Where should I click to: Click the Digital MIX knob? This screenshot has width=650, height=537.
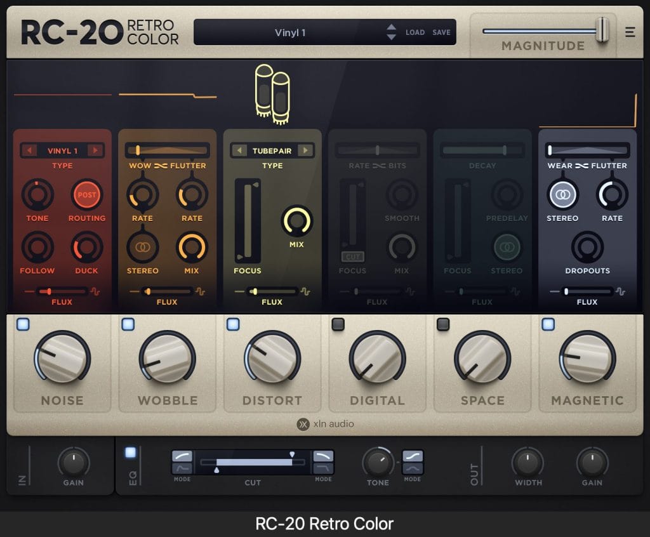click(402, 247)
